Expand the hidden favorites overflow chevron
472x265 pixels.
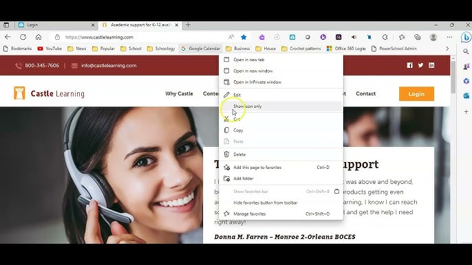(447, 49)
